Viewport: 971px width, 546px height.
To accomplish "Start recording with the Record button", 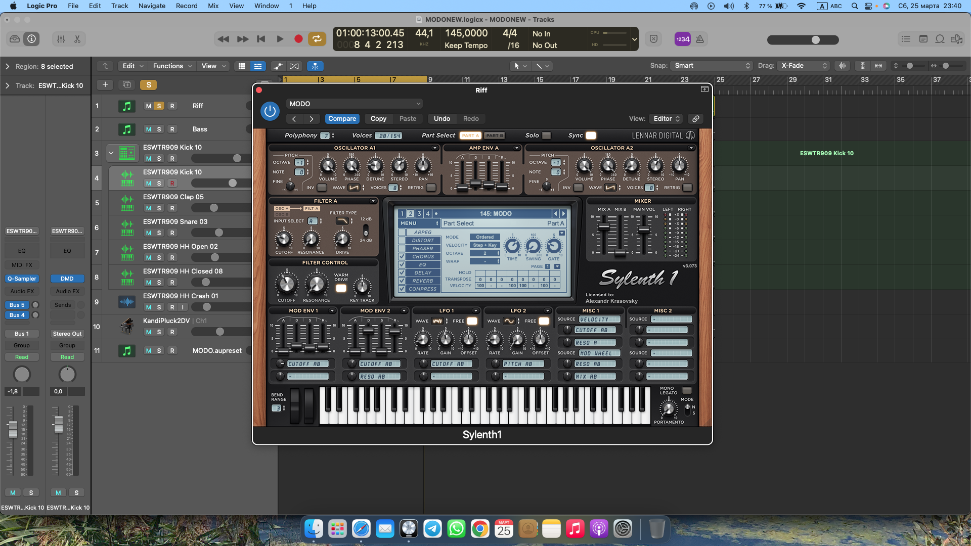I will pos(298,39).
